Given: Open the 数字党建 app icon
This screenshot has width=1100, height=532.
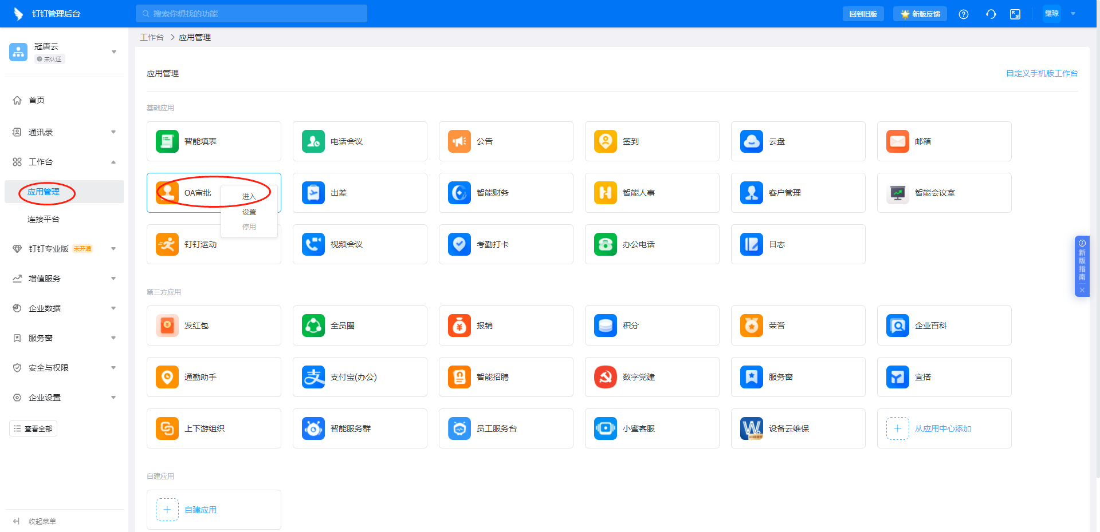Looking at the screenshot, I should click(606, 377).
